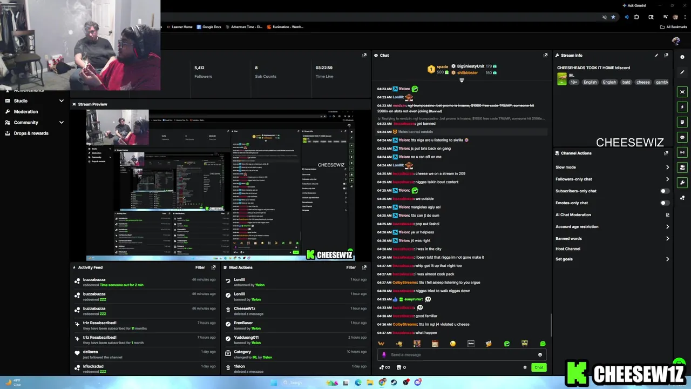Click the 5,412 Followers stat
Image resolution: width=691 pixels, height=389 pixels.
click(x=203, y=72)
